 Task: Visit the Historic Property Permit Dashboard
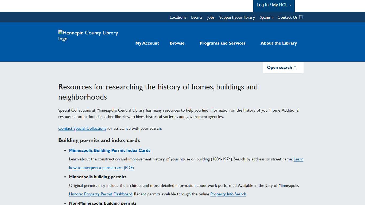pyautogui.click(x=100, y=194)
